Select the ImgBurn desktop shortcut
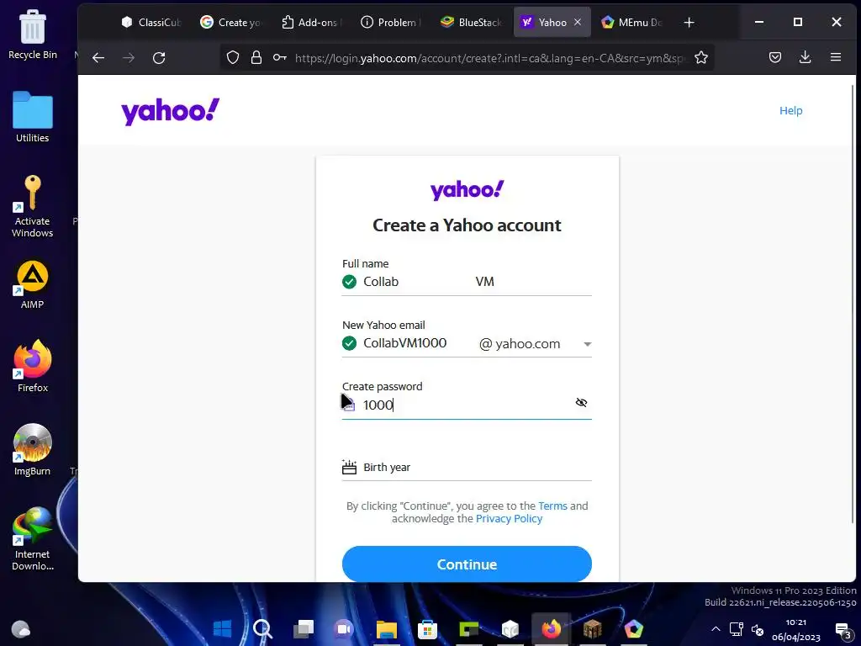 33,450
